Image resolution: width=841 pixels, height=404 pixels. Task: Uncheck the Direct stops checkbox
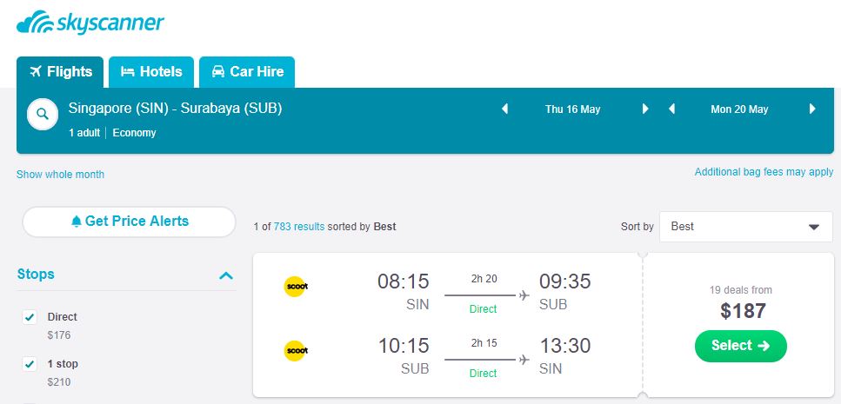pyautogui.click(x=30, y=317)
